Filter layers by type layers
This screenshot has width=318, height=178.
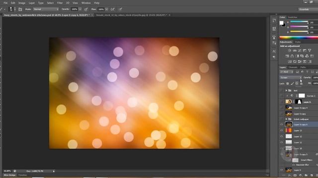pos(307,72)
